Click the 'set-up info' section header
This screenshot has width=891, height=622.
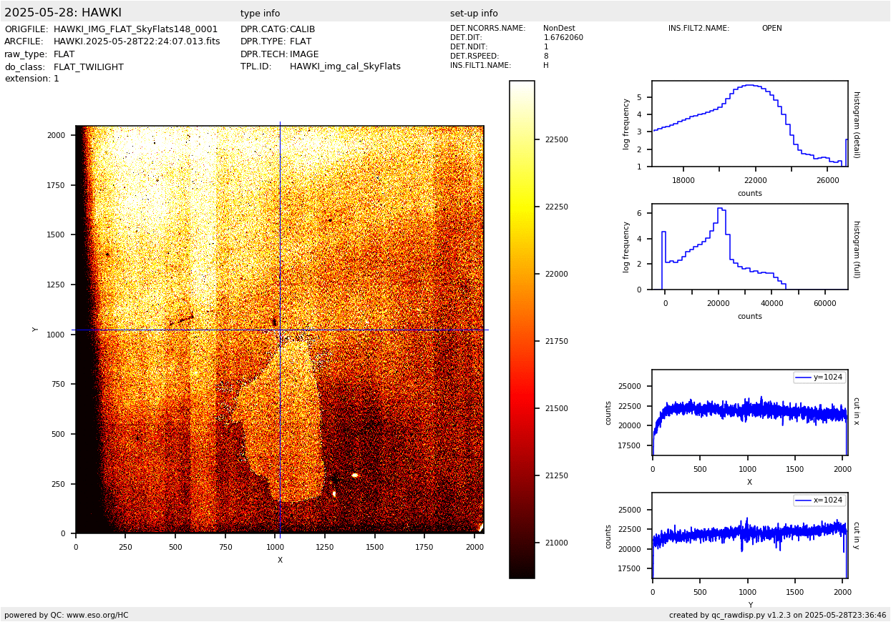tap(474, 14)
